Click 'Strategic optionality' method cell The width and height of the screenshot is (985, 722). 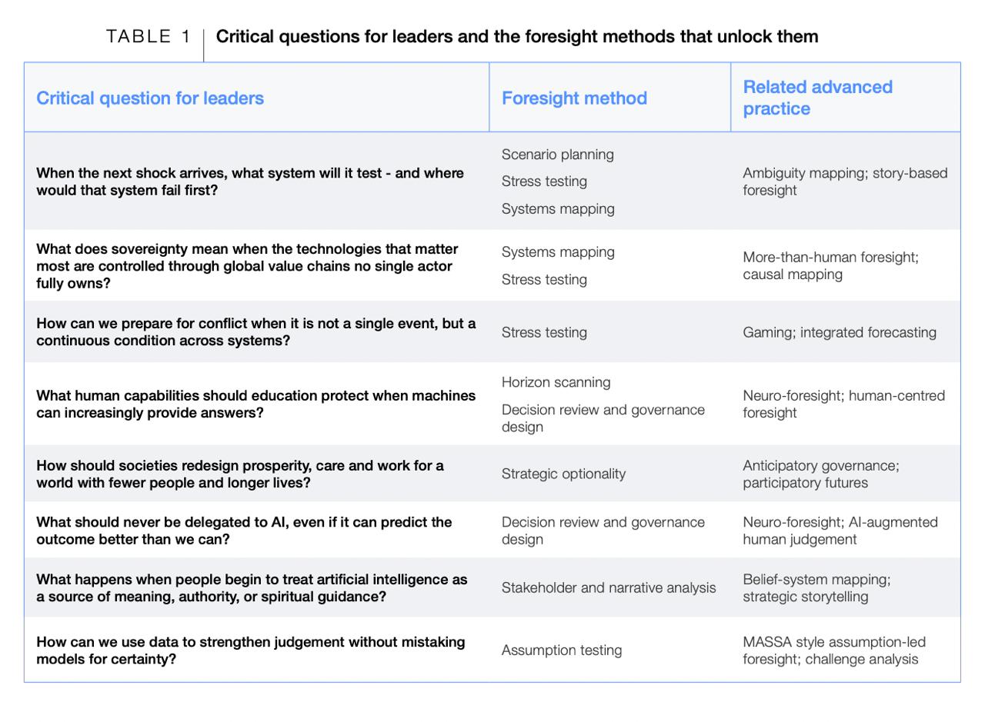[x=563, y=474]
